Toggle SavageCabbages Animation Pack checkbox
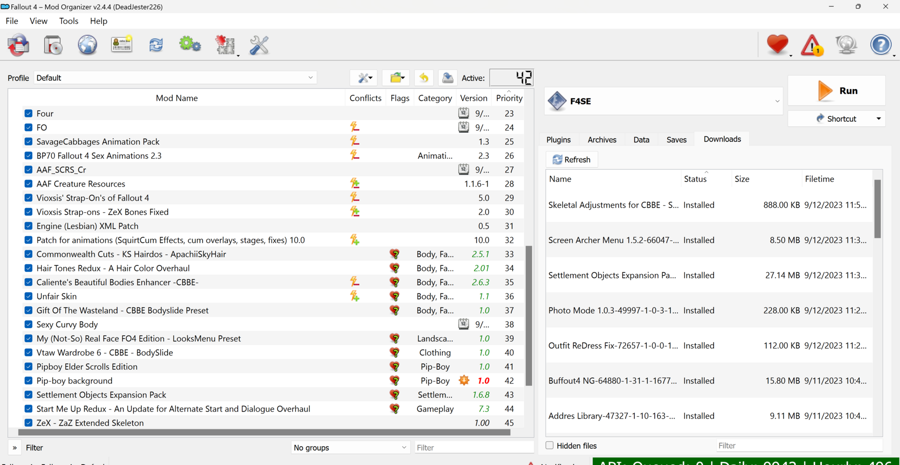900x465 pixels. coord(29,142)
